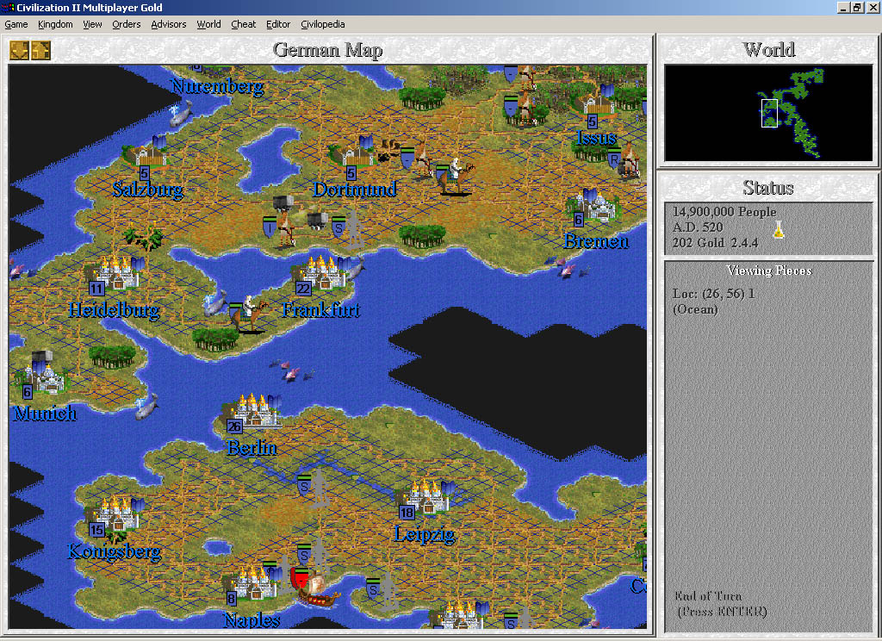Open the Advisors menu
The height and width of the screenshot is (641, 882).
pos(168,24)
